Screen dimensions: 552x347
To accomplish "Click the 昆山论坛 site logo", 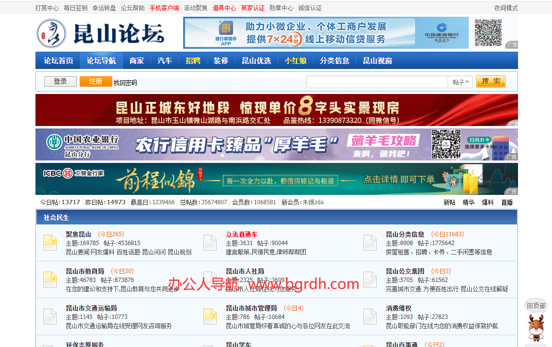I will click(100, 33).
